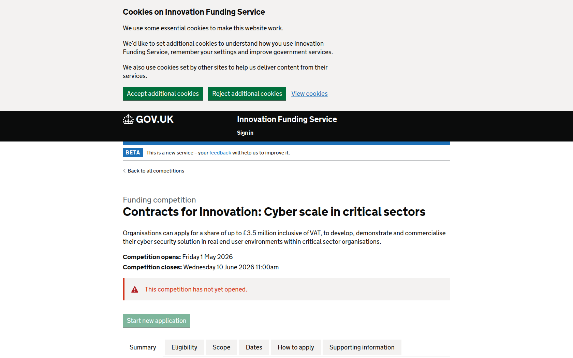This screenshot has height=358, width=573.
Task: Show the Dates tab
Action: point(254,347)
